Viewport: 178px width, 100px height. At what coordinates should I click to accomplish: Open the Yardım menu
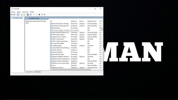32,12
